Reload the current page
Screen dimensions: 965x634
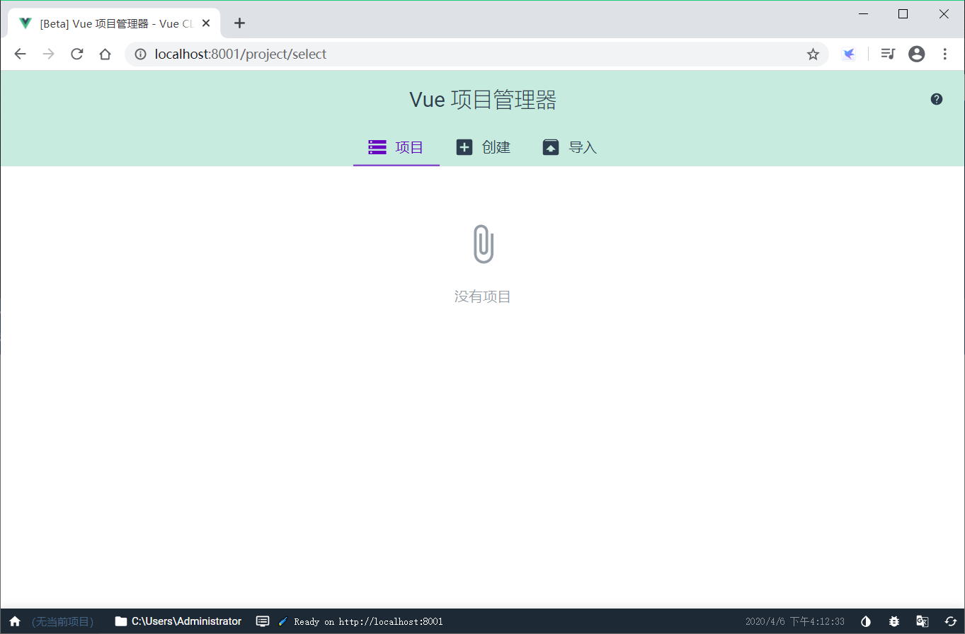coord(76,54)
